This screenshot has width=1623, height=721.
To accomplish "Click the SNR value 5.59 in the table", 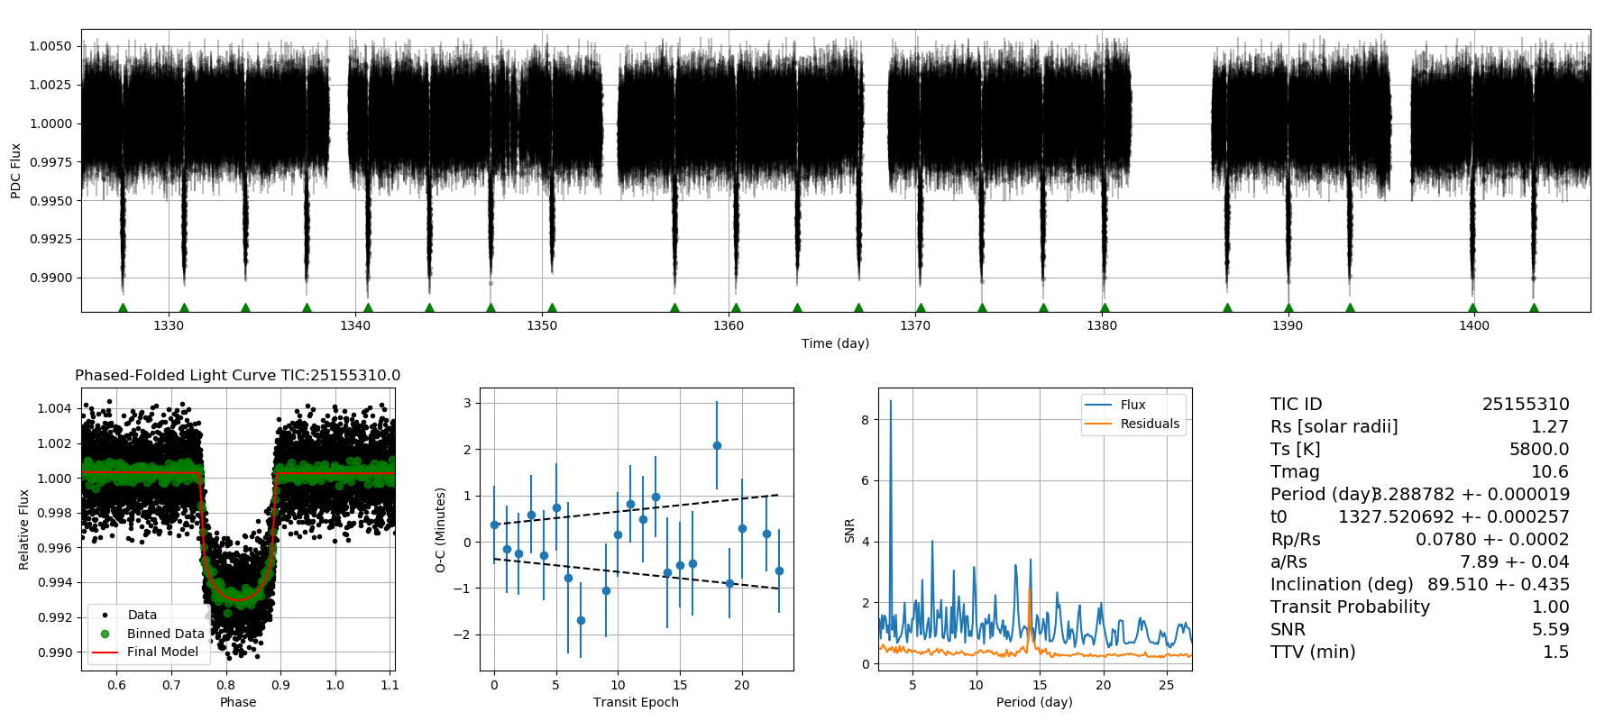I will 1550,630.
